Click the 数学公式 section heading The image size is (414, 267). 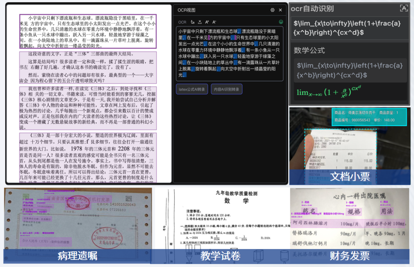[x=309, y=50]
